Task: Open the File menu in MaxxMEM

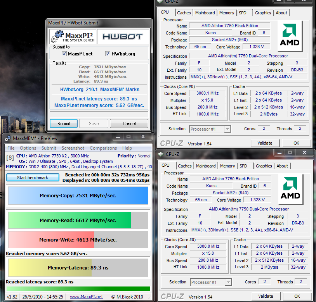Action: (11, 148)
